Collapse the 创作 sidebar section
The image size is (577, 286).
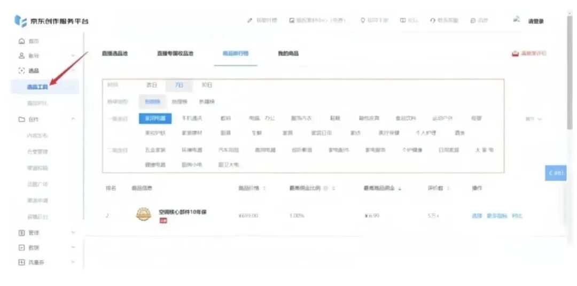pos(73,119)
